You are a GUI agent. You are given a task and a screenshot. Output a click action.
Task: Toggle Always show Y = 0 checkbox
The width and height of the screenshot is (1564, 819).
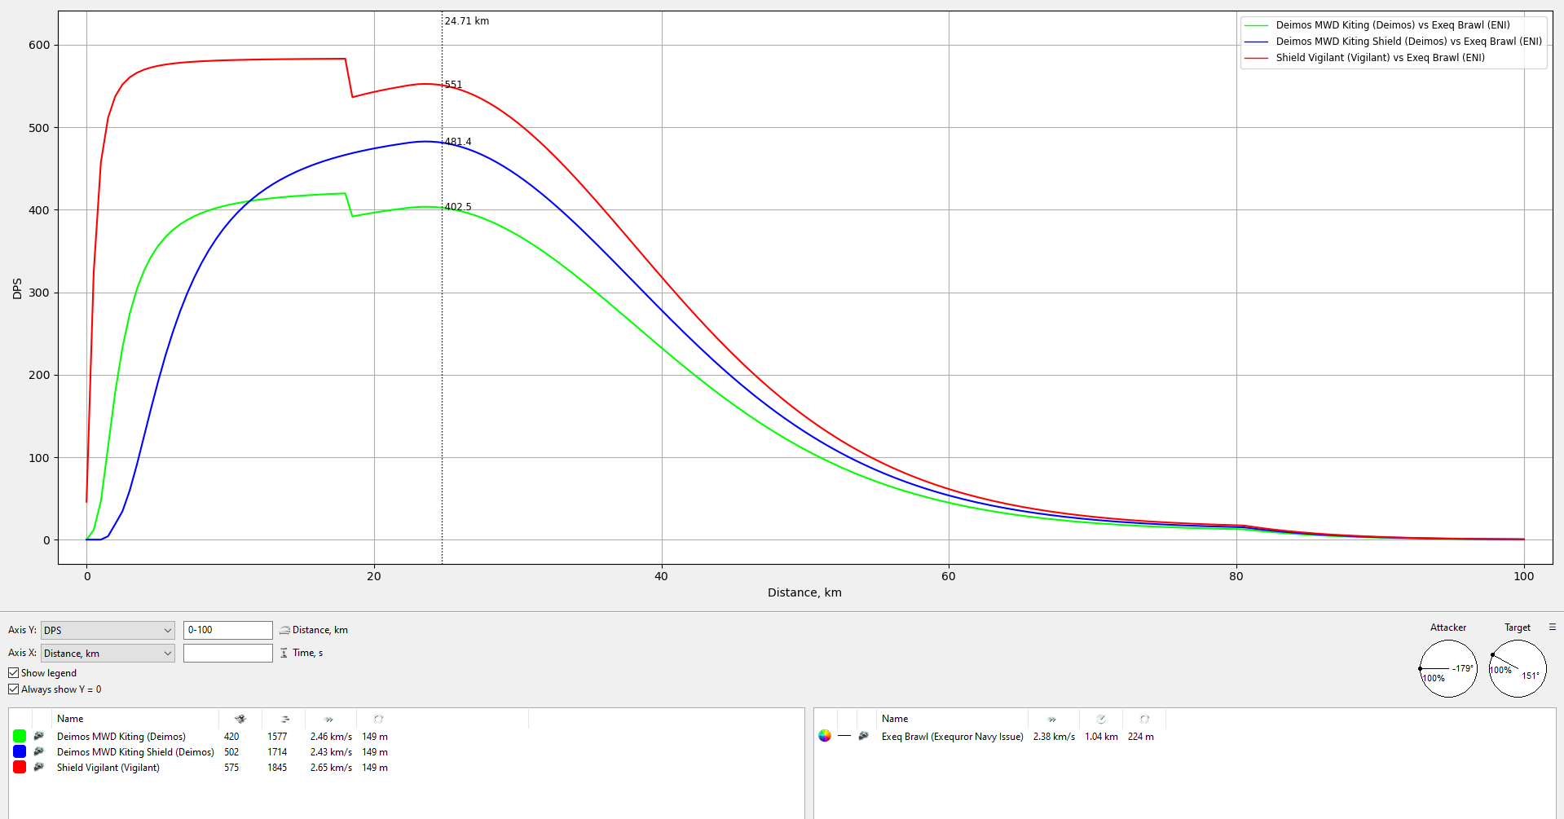14,689
